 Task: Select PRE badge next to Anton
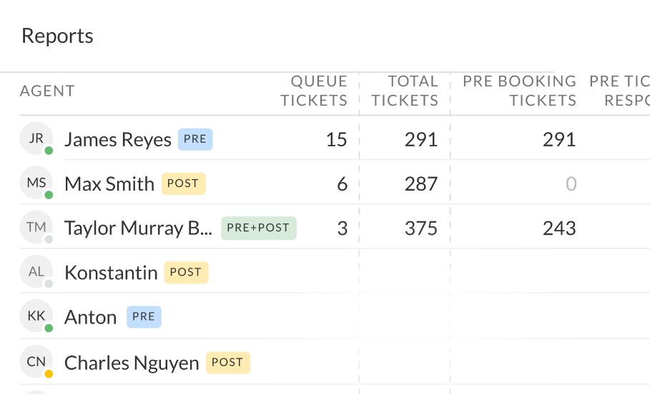144,317
